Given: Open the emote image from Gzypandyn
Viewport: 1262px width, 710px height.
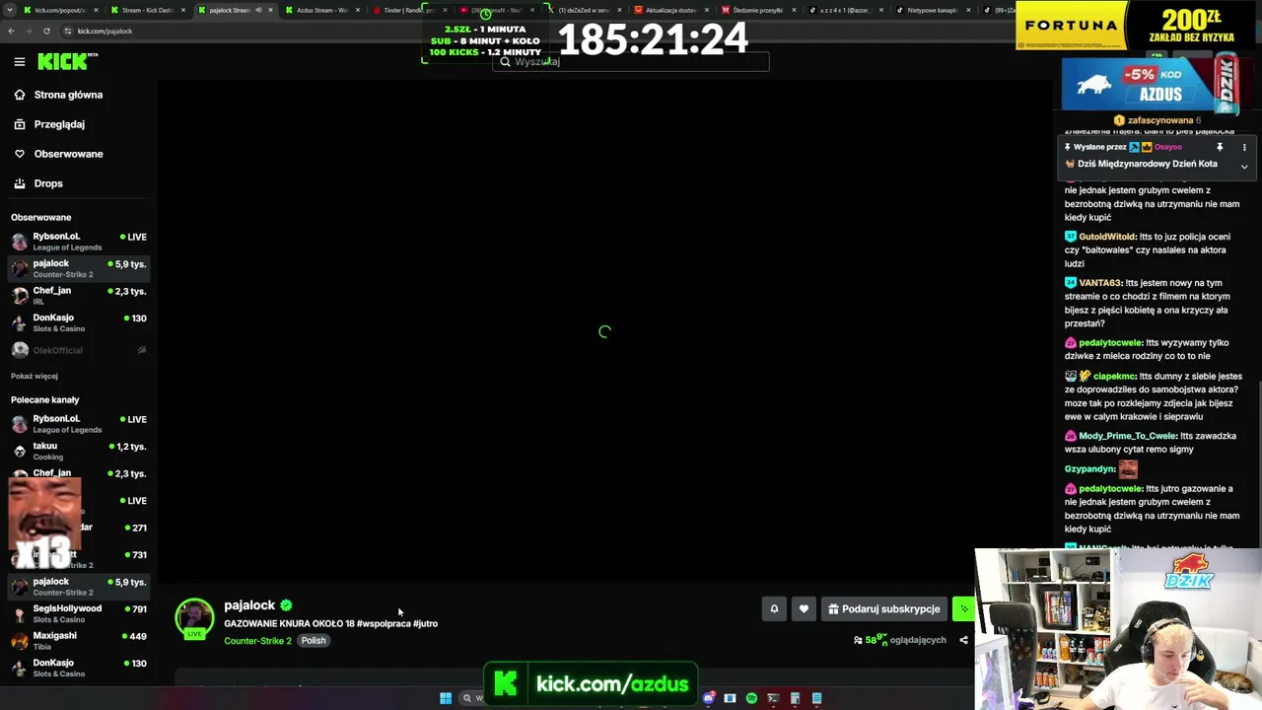Looking at the screenshot, I should (x=1128, y=469).
